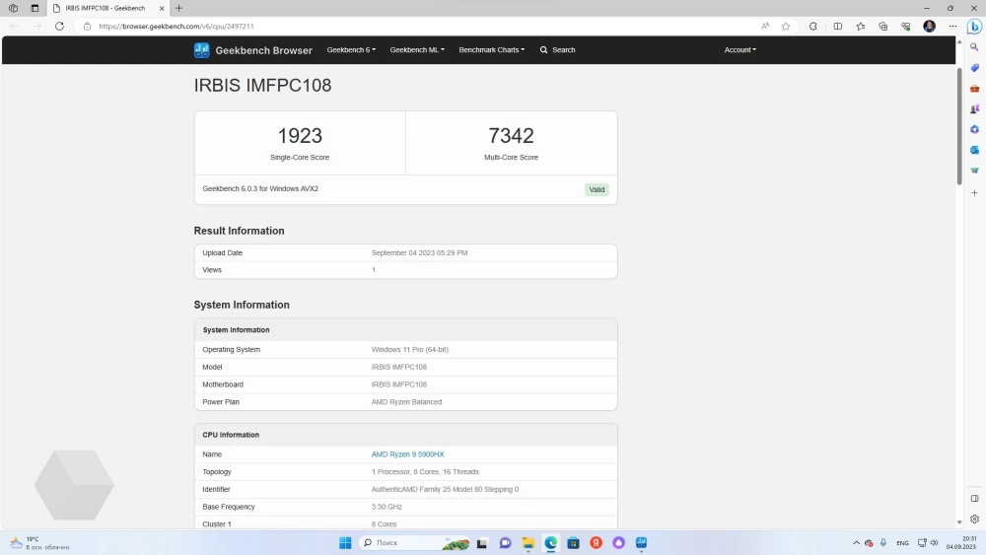The height and width of the screenshot is (555, 986).
Task: Click the read aloud icon in address bar
Action: (x=765, y=27)
